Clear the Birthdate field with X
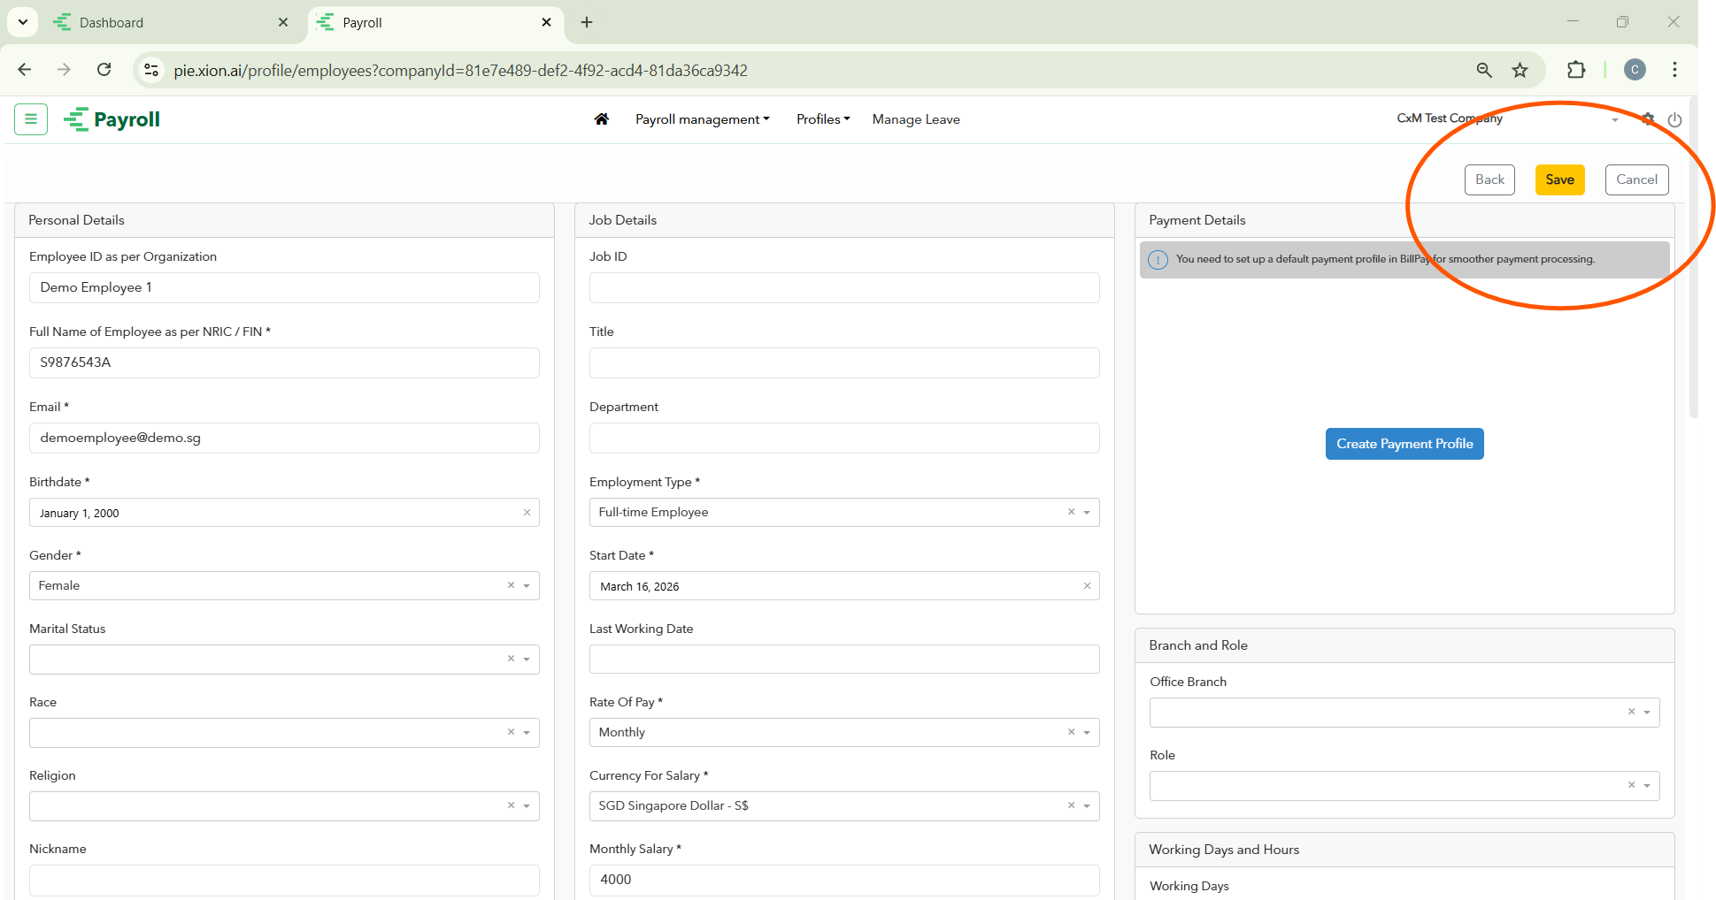 [x=527, y=513]
